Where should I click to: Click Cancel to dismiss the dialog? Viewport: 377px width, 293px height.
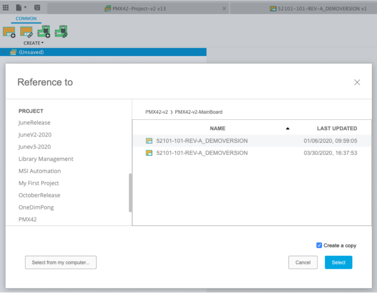click(x=303, y=262)
